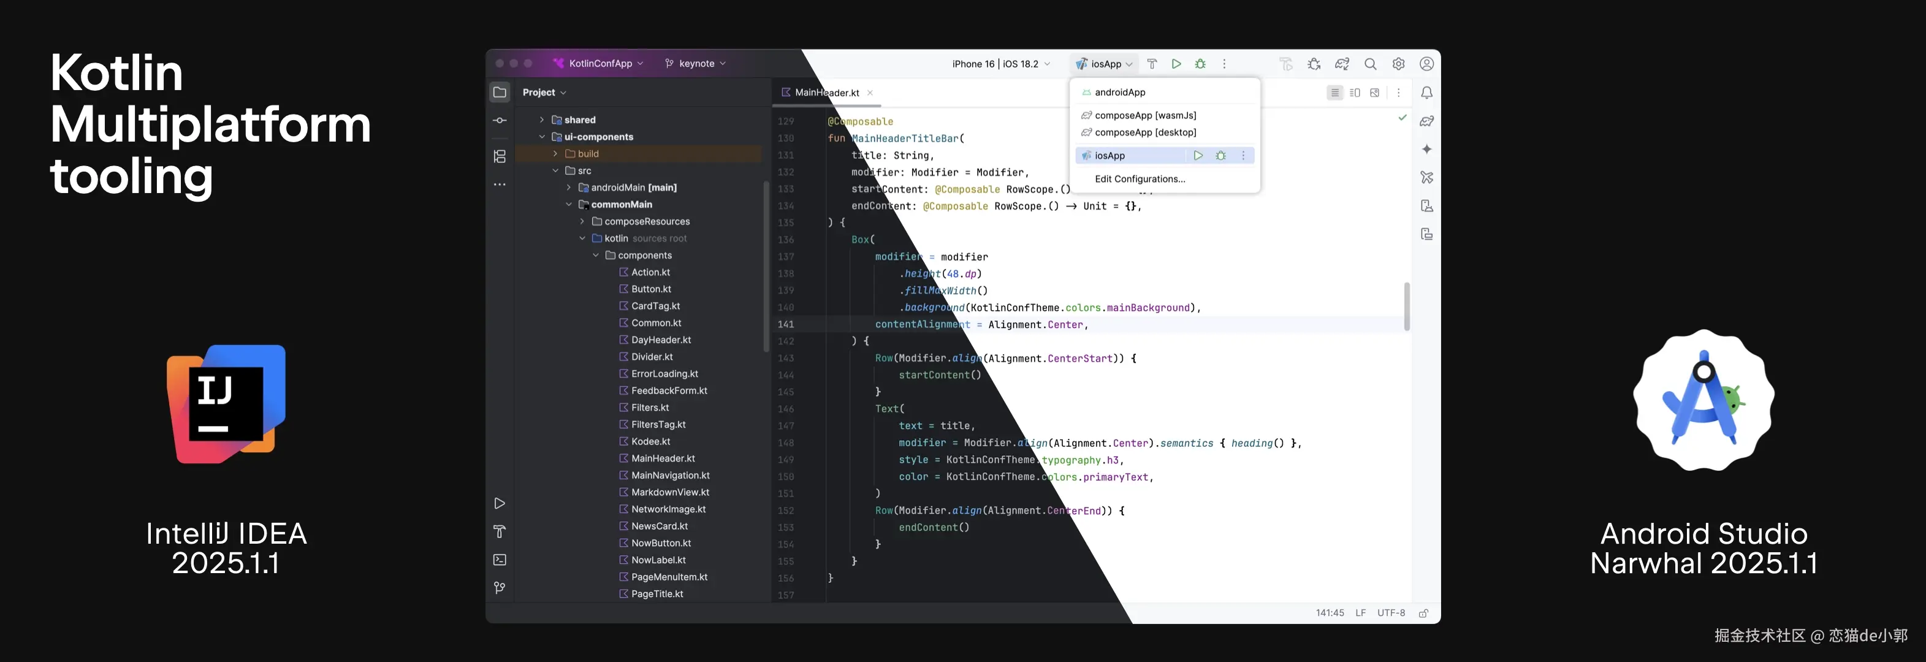1926x662 pixels.
Task: Open IDE settings gear icon
Action: click(x=1398, y=64)
